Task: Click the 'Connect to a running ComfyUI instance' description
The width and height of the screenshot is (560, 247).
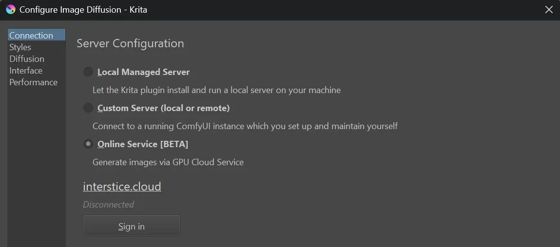Action: 245,126
